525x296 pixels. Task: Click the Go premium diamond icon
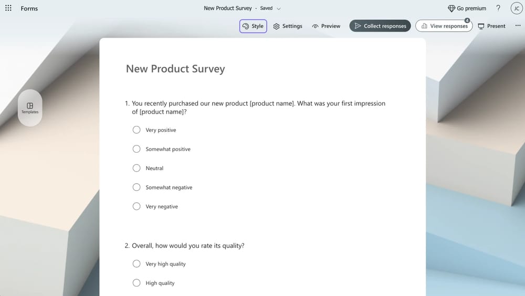[451, 8]
